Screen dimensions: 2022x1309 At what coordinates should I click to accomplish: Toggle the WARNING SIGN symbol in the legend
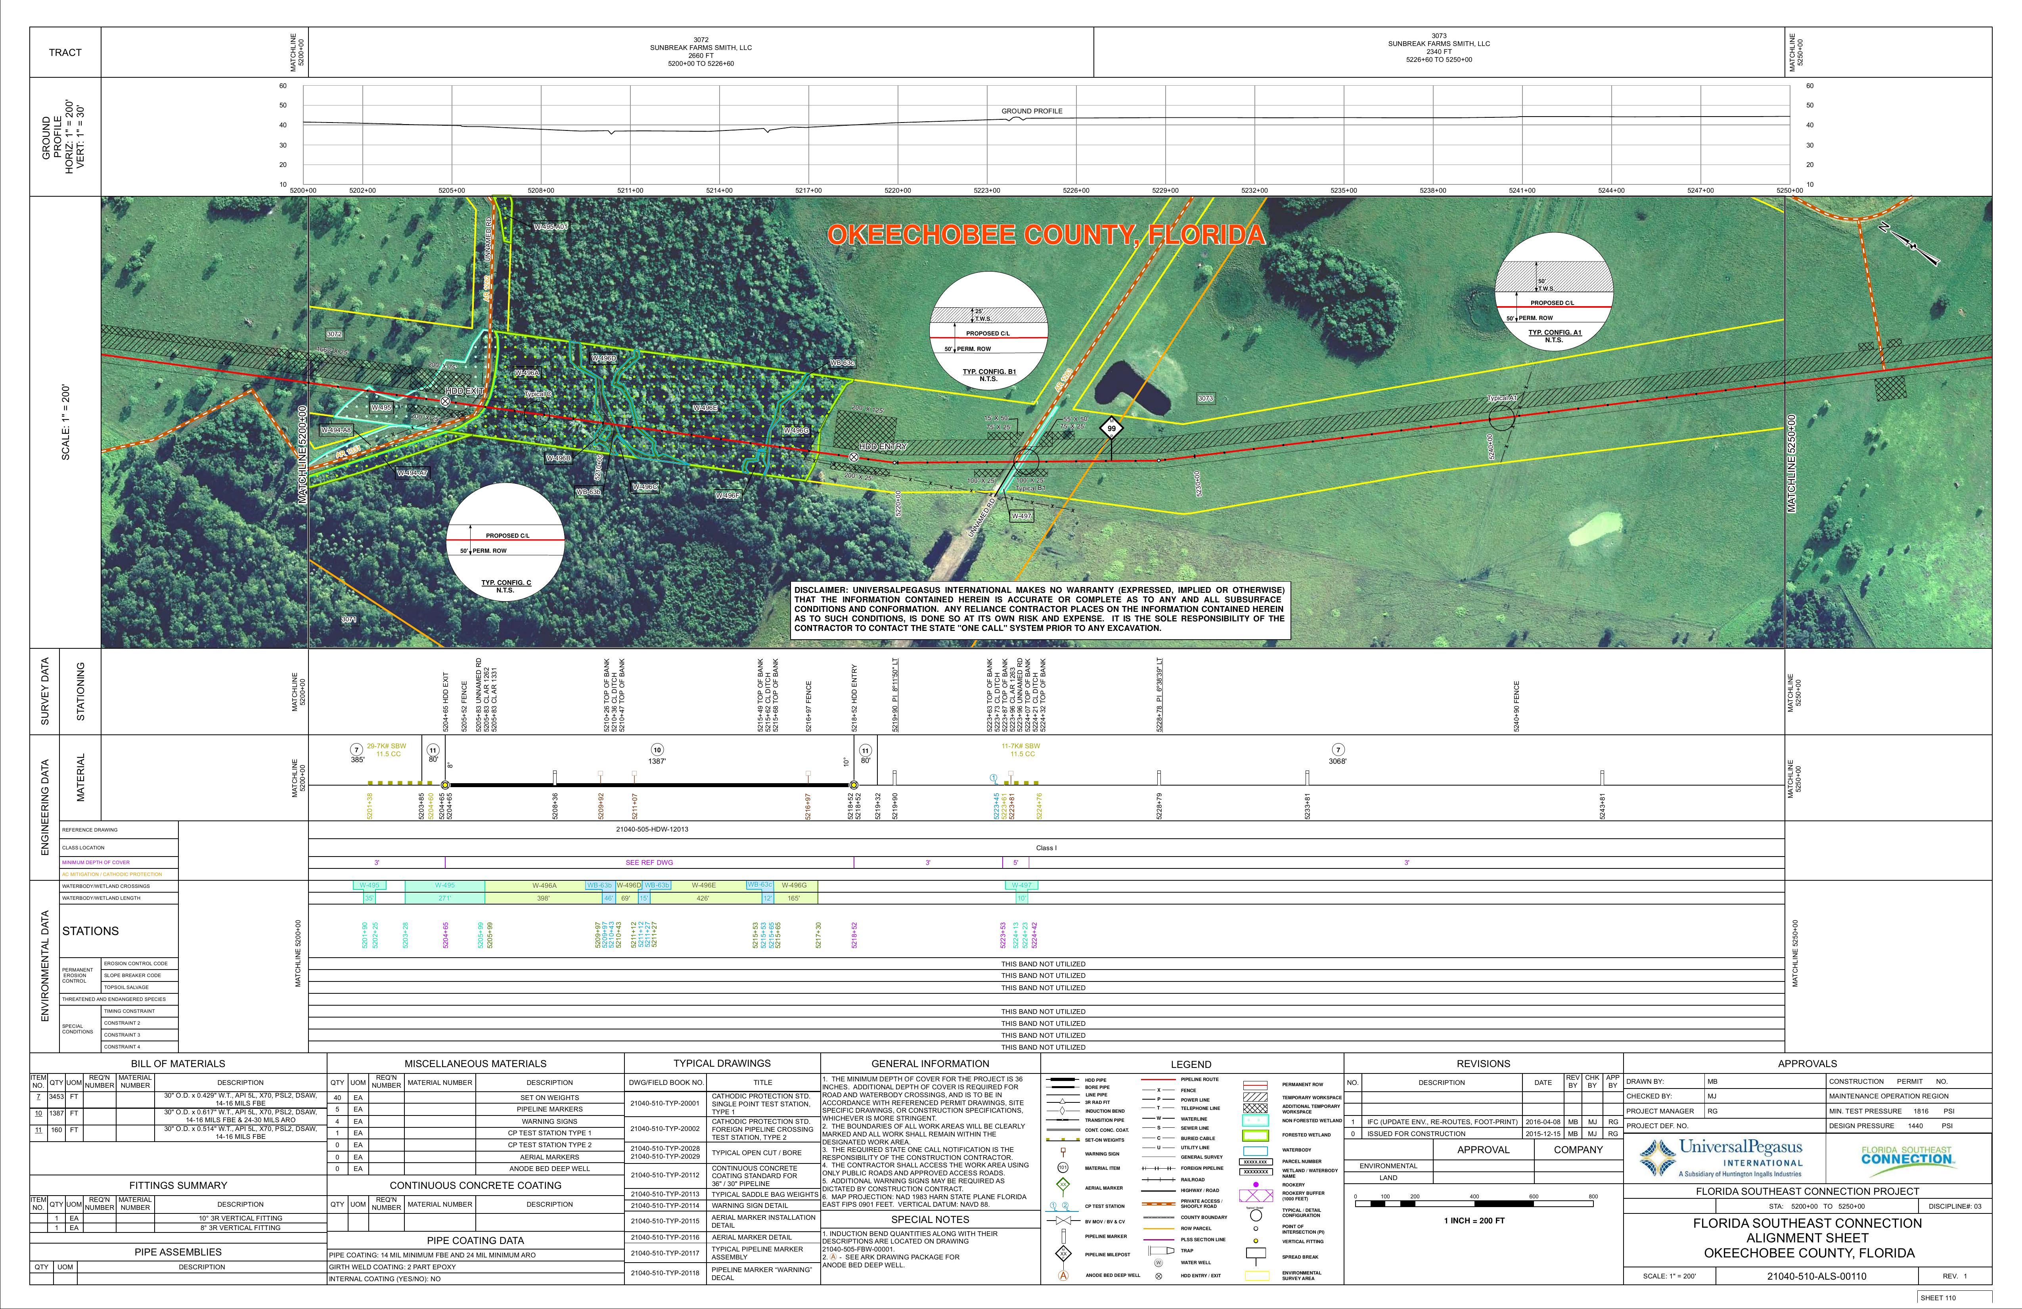pos(1064,1153)
